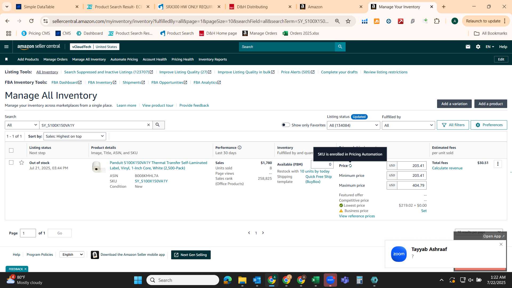
Task: Open the Fulfilled by dropdown
Action: (408, 125)
